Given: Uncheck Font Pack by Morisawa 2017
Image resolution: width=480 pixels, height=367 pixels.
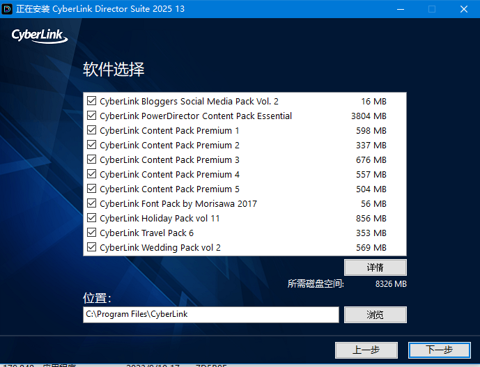Looking at the screenshot, I should coord(91,203).
